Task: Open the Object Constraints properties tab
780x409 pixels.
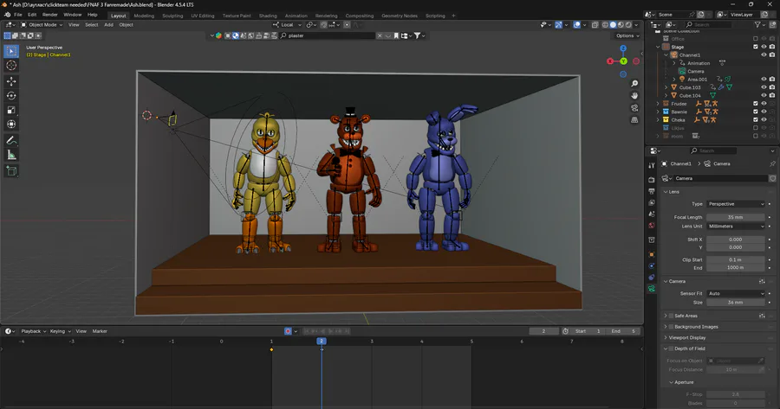Action: click(x=652, y=277)
